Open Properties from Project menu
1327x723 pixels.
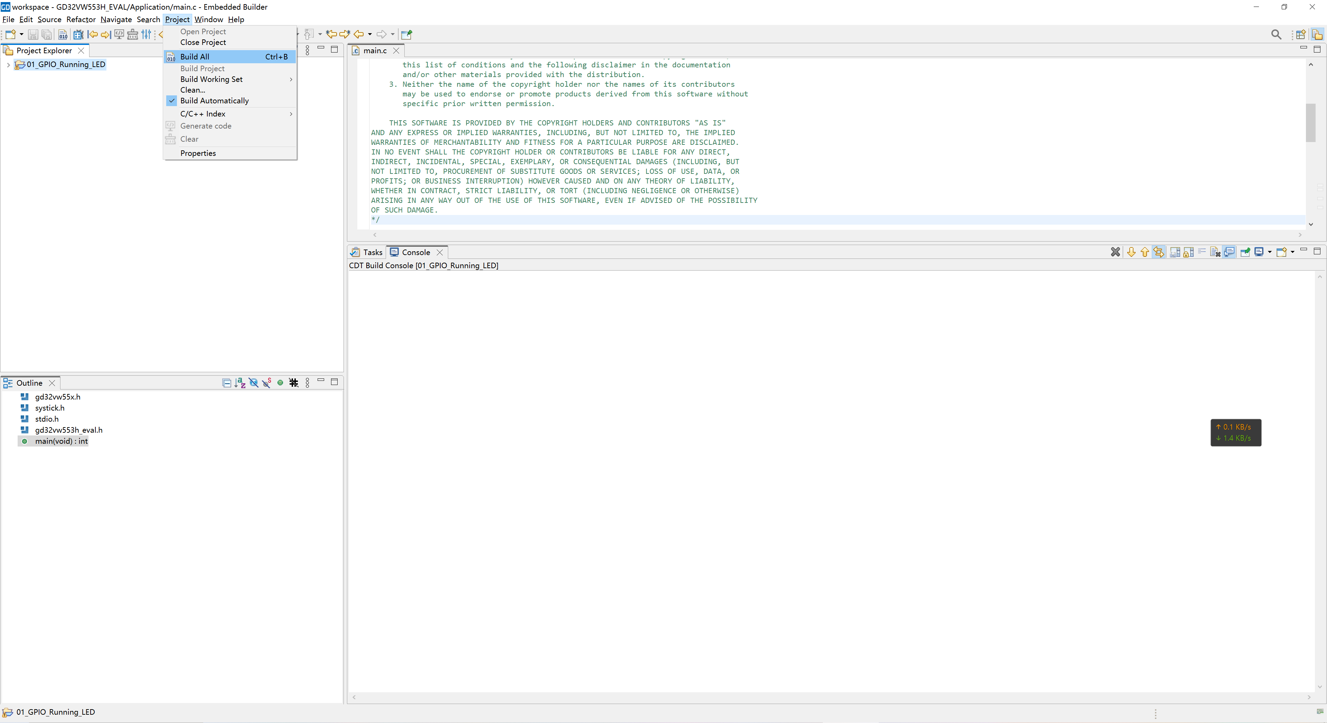[x=198, y=153]
